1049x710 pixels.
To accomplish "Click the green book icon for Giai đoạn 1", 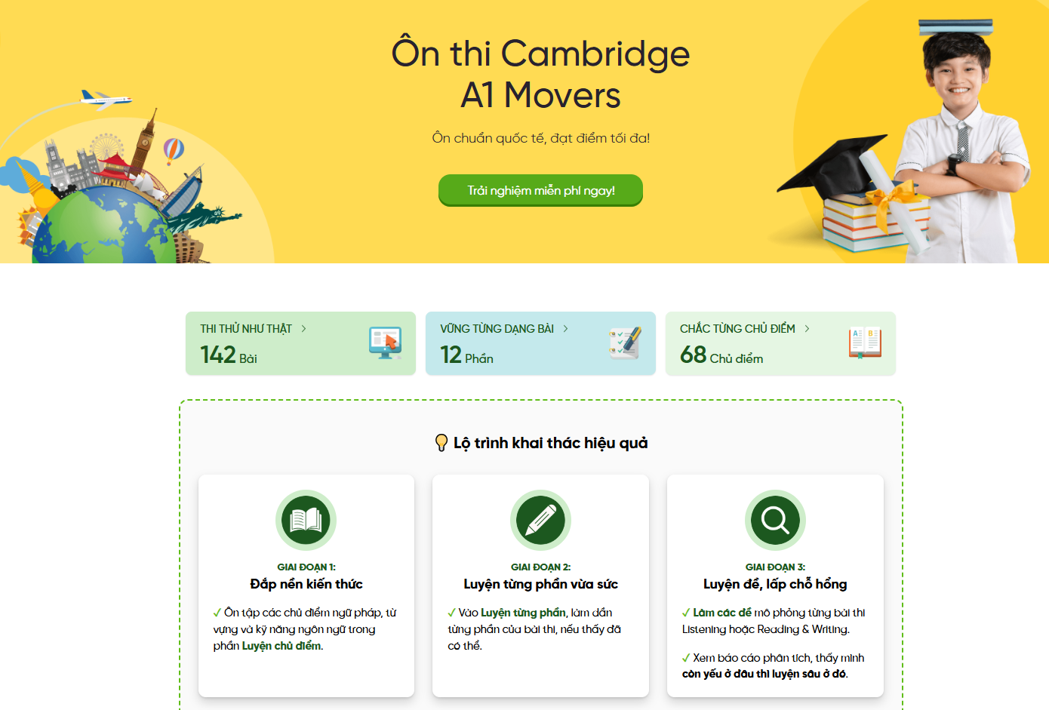I will point(306,520).
